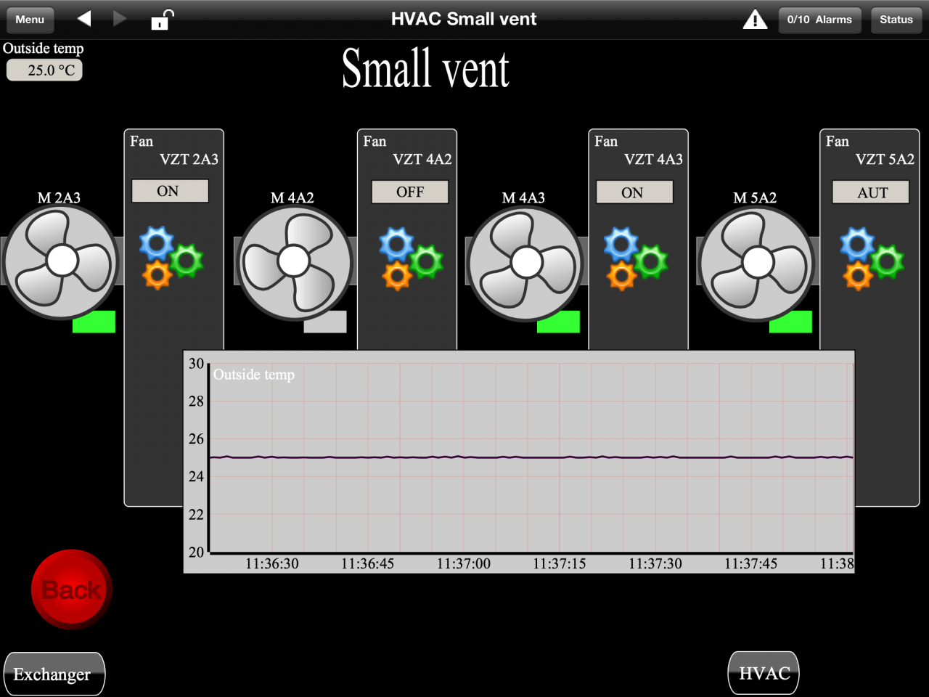Open the 0/10 Alarms list

(x=819, y=20)
